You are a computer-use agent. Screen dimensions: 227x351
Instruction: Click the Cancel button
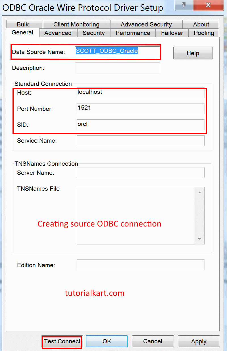click(153, 341)
